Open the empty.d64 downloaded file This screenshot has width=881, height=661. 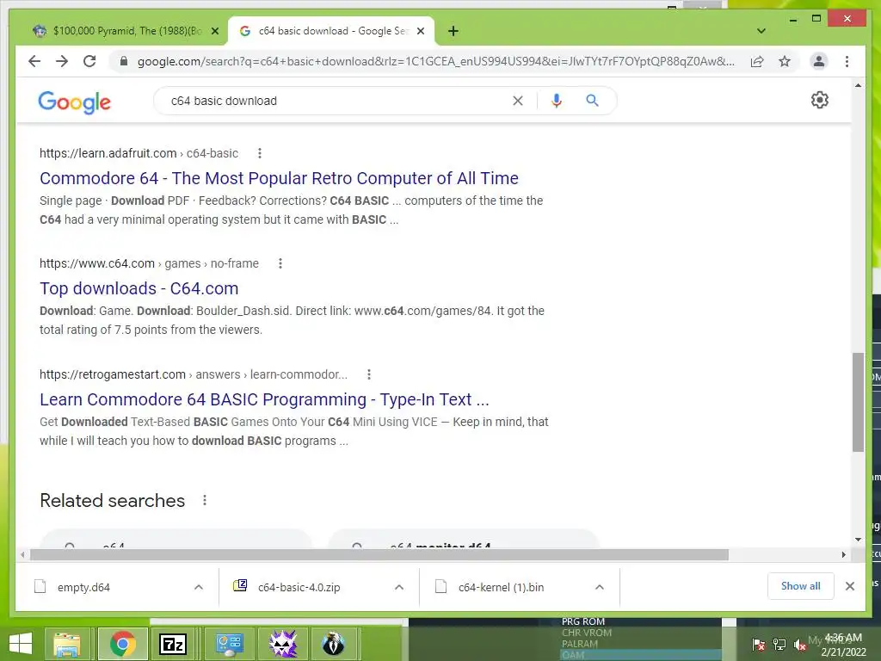(83, 587)
